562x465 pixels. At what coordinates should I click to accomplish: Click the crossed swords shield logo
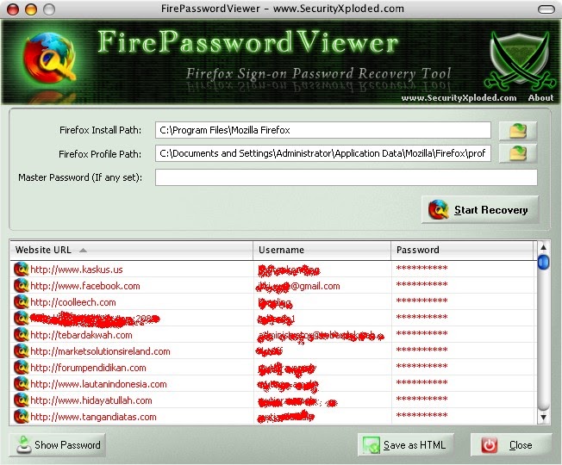click(520, 60)
